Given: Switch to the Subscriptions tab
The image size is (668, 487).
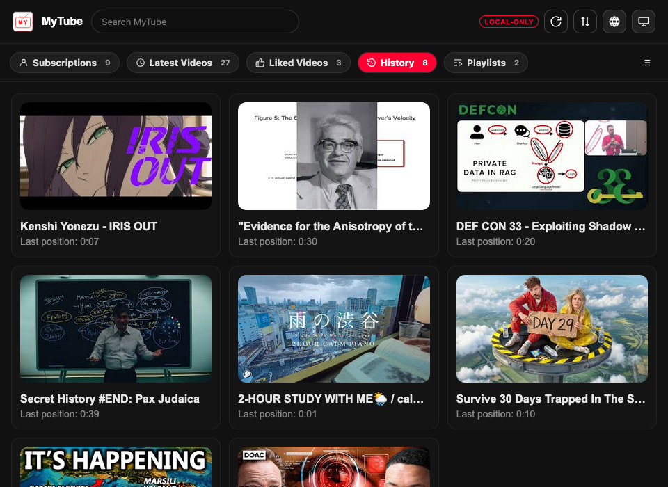Looking at the screenshot, I should pos(65,63).
